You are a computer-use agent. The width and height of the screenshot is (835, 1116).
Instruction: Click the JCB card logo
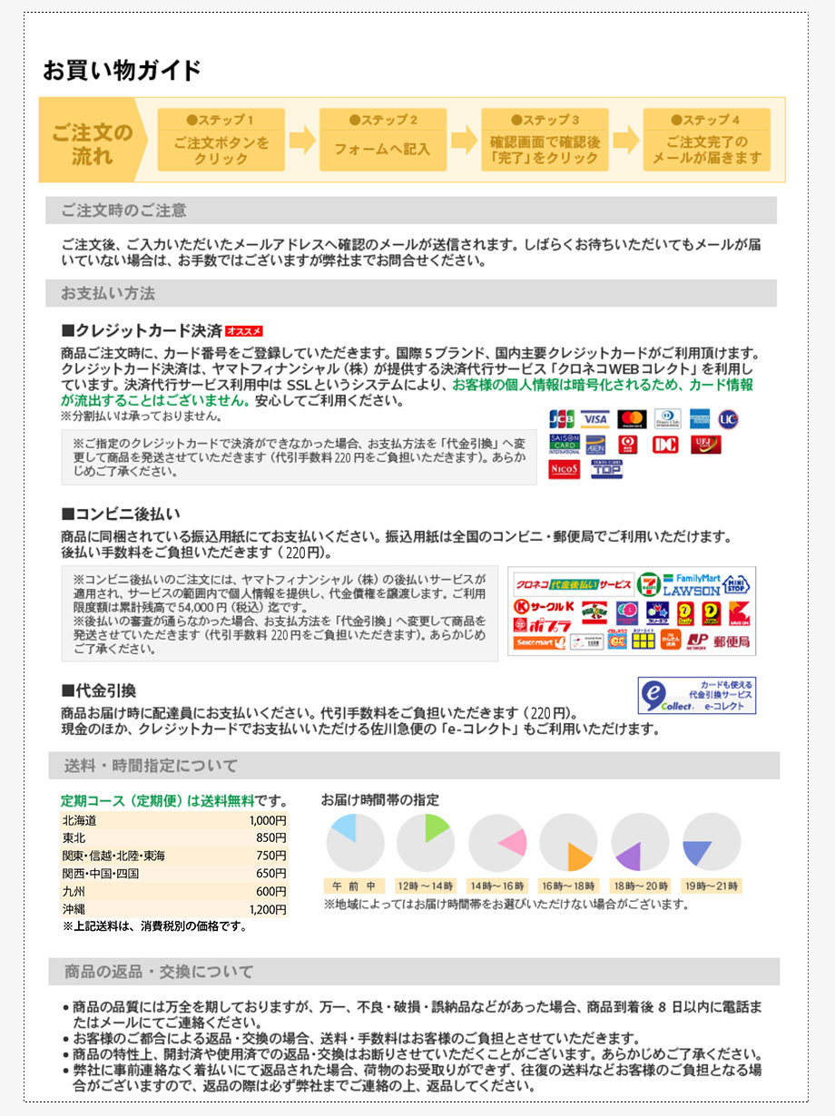pyautogui.click(x=564, y=419)
